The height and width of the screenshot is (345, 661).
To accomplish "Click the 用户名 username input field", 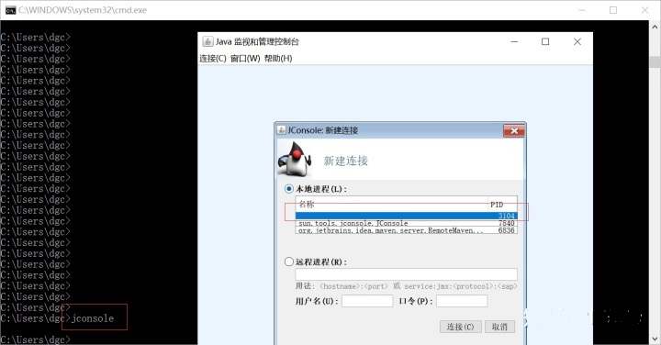I will (367, 301).
